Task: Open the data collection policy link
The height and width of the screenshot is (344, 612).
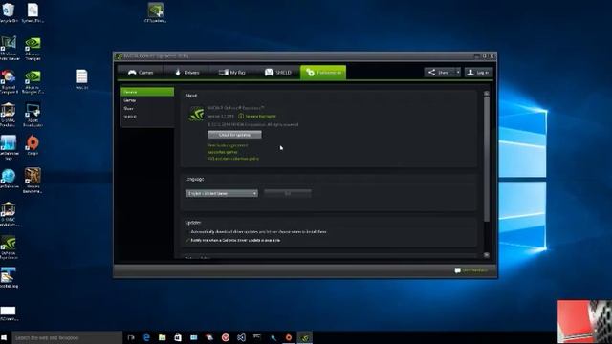Action: pos(233,159)
